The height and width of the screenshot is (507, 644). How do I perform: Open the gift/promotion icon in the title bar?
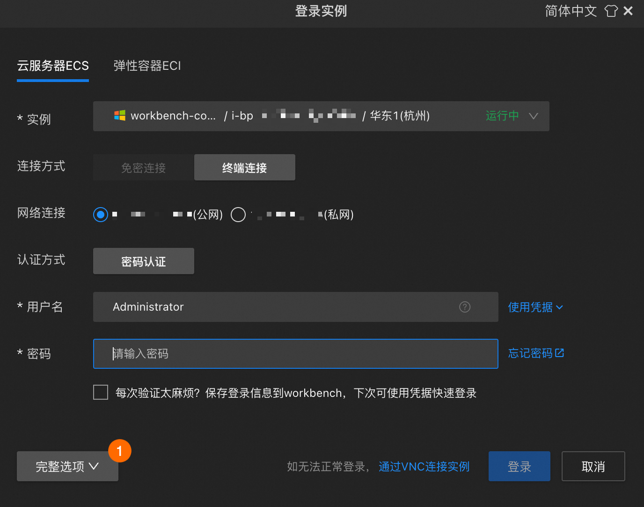coord(611,11)
